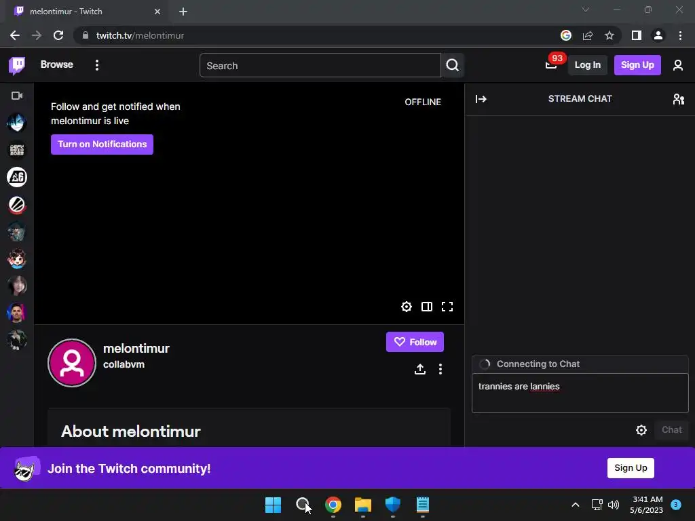Toggle the browser side panel
The width and height of the screenshot is (695, 521).
[636, 35]
